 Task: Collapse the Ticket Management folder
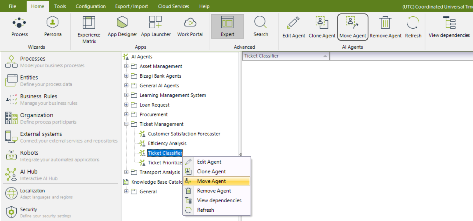tap(126, 124)
